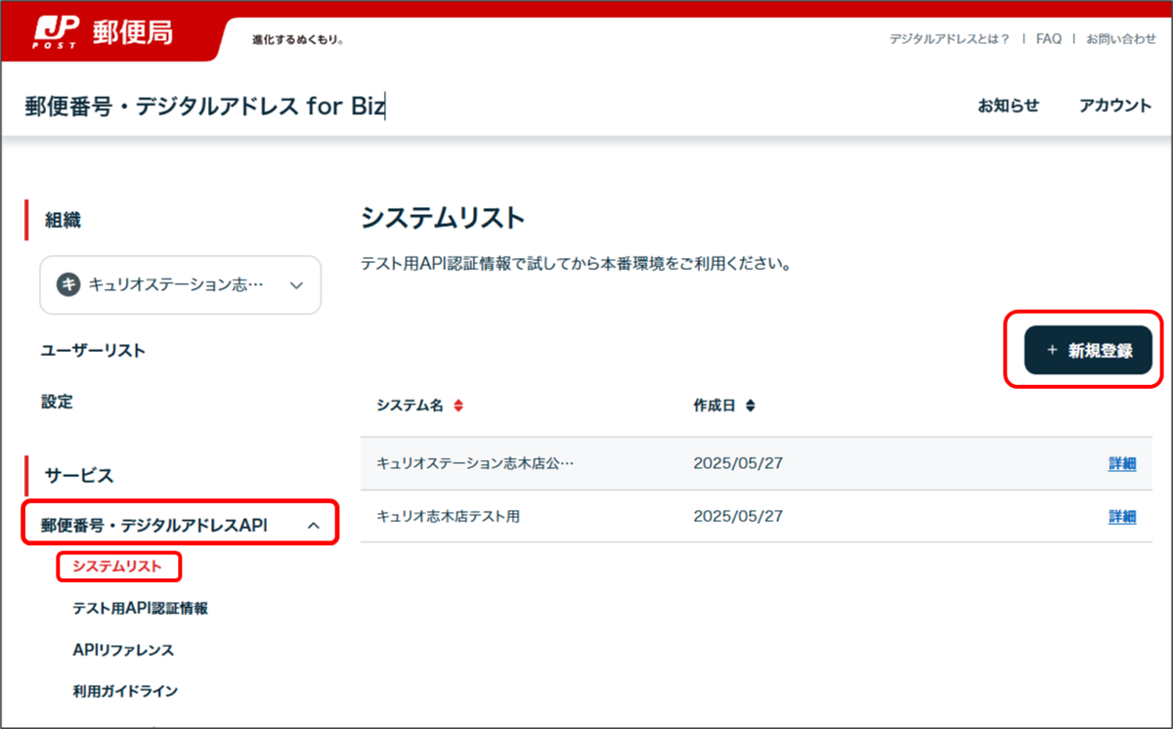This screenshot has width=1173, height=729.
Task: Open 詳細 for キュリオ志木店テスト用
Action: (x=1122, y=516)
